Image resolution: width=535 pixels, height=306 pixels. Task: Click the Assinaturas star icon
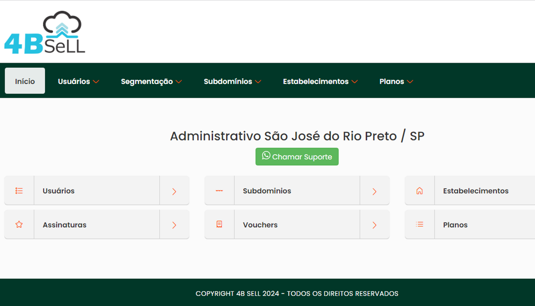coord(19,225)
